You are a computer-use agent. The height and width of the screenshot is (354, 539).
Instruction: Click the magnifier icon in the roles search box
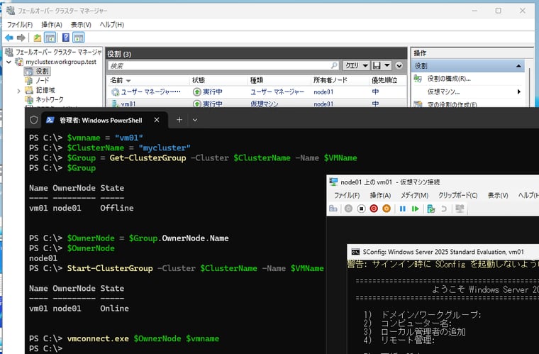click(x=334, y=65)
